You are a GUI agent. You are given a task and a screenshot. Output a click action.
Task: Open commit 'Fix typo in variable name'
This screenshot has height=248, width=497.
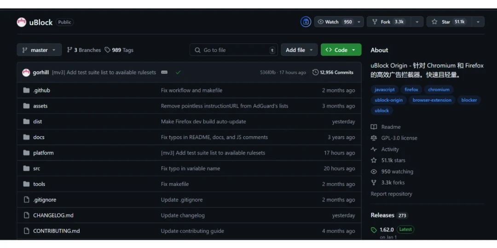(x=190, y=168)
